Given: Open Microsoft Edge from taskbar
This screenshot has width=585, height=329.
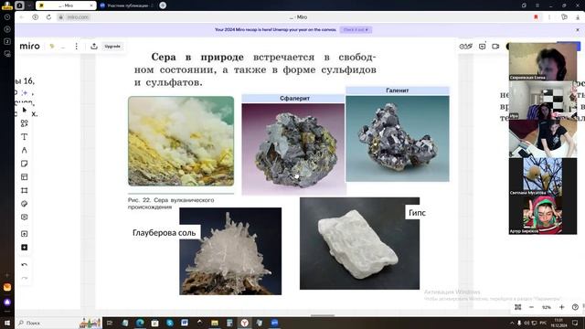Looking at the screenshot, I should (x=140, y=323).
